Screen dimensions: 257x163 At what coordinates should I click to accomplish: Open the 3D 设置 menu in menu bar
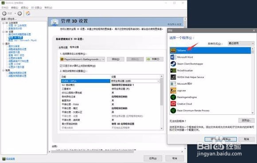coord(36,8)
